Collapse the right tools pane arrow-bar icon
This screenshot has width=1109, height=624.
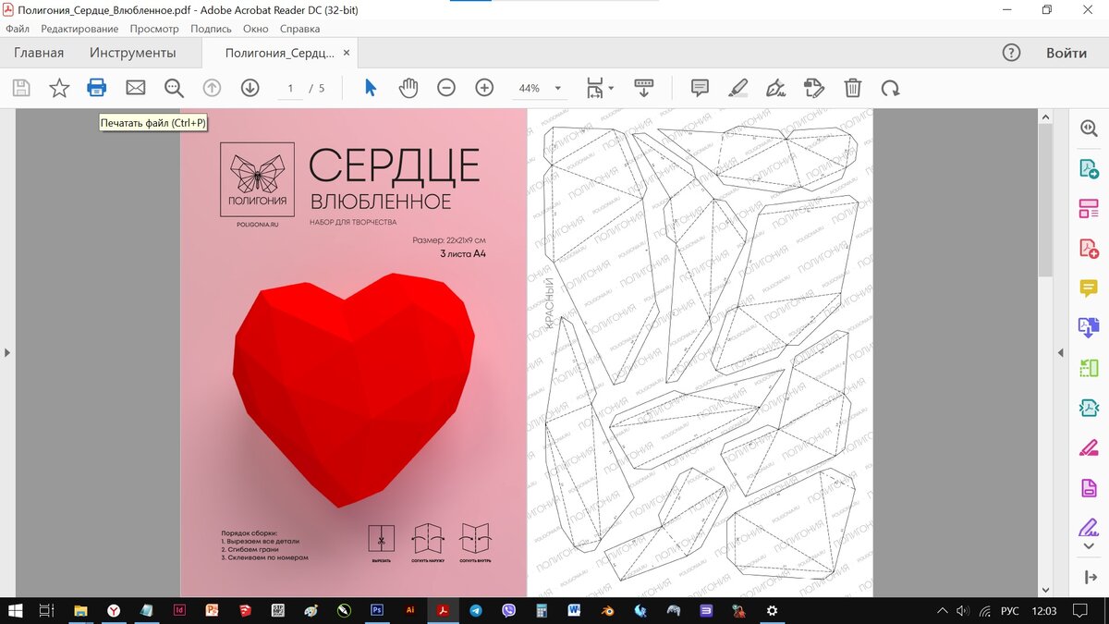(x=1089, y=578)
